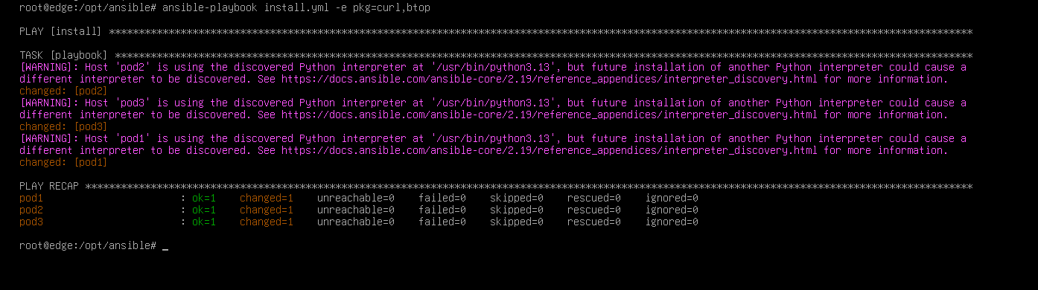Click pod2 hostname in the recap
Viewport: 1038px width, 290px height.
[x=31, y=210]
